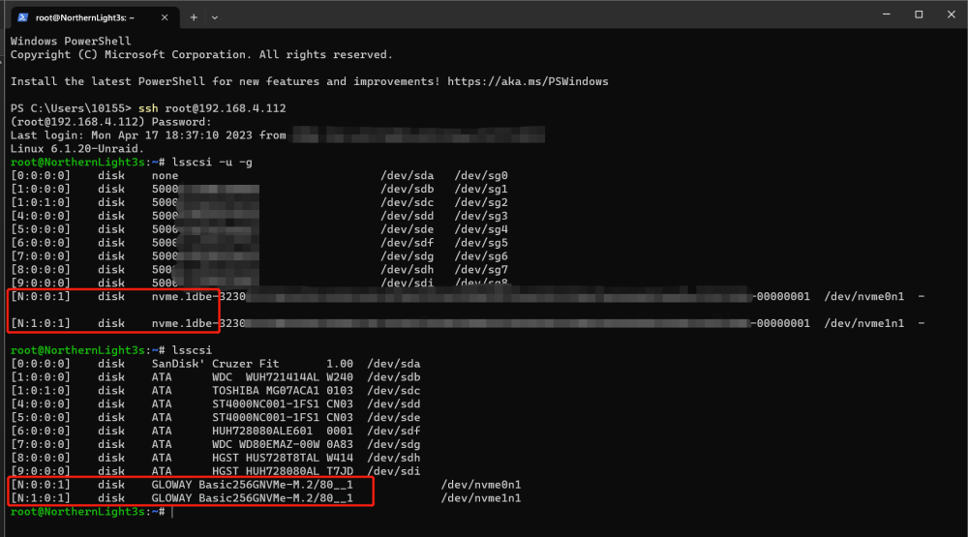Viewport: 968px width, 537px height.
Task: Click '/dev/sdh' in the second listing
Action: pos(394,458)
